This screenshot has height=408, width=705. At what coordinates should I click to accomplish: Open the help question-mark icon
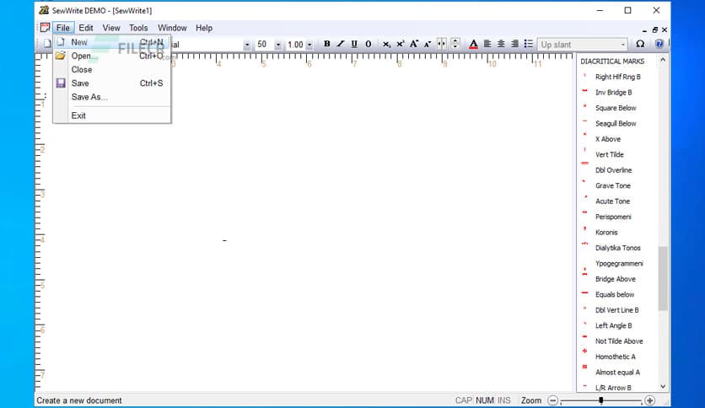click(x=659, y=44)
